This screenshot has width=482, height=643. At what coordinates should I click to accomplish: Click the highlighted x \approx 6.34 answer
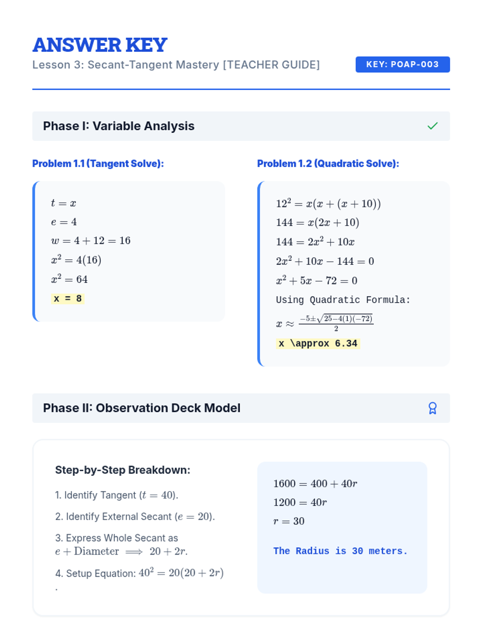(318, 344)
